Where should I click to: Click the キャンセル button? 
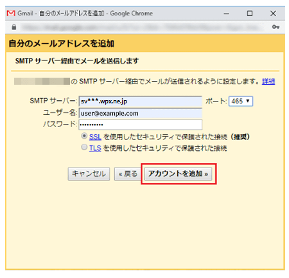click(x=89, y=173)
